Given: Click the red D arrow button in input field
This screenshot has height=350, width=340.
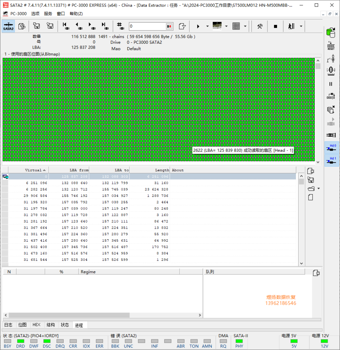Looking at the screenshot, I should [x=169, y=26].
